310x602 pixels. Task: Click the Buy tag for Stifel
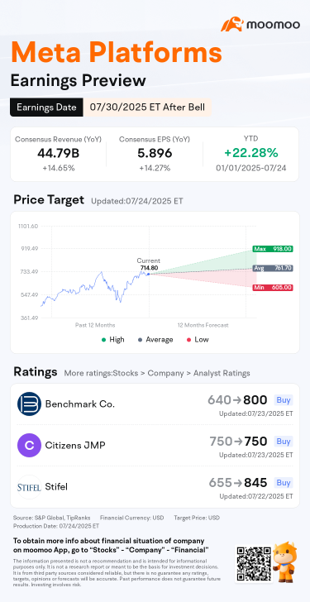tap(284, 483)
